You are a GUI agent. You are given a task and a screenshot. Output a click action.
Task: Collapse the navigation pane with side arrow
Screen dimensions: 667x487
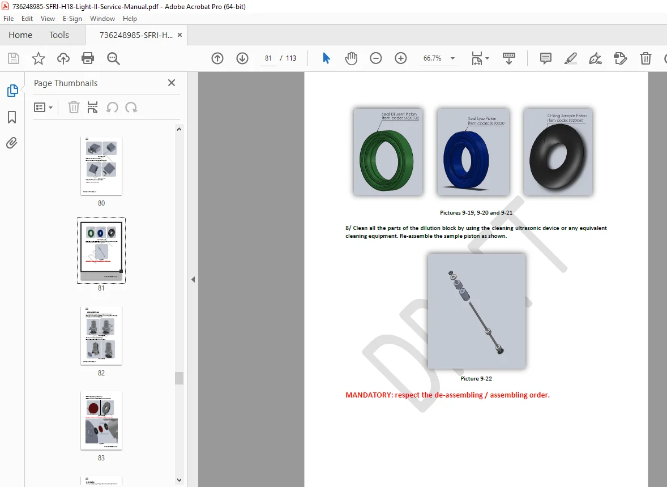pyautogui.click(x=193, y=279)
